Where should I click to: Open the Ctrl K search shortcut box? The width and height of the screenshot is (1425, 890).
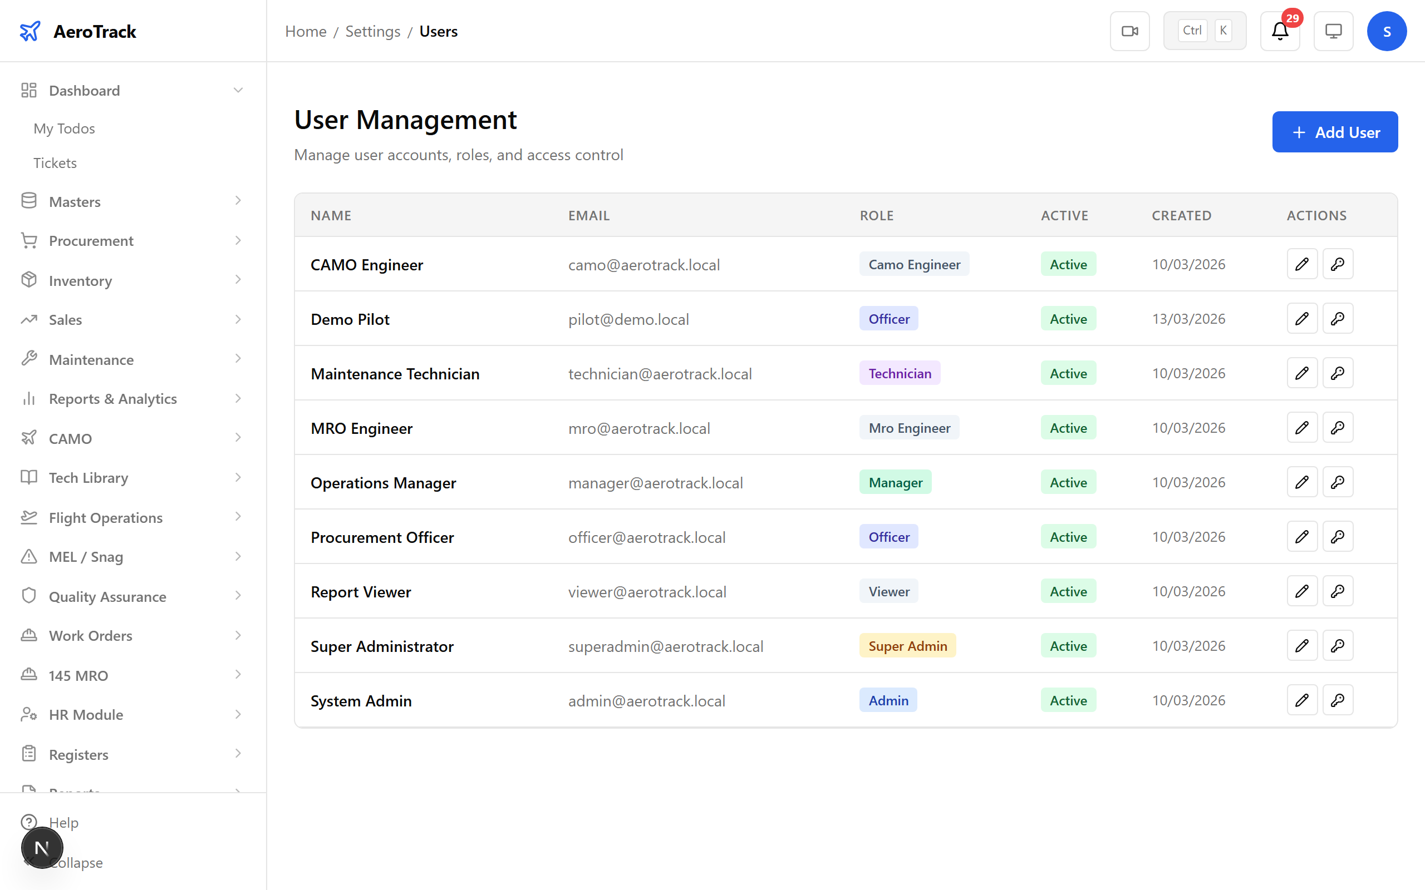point(1204,30)
